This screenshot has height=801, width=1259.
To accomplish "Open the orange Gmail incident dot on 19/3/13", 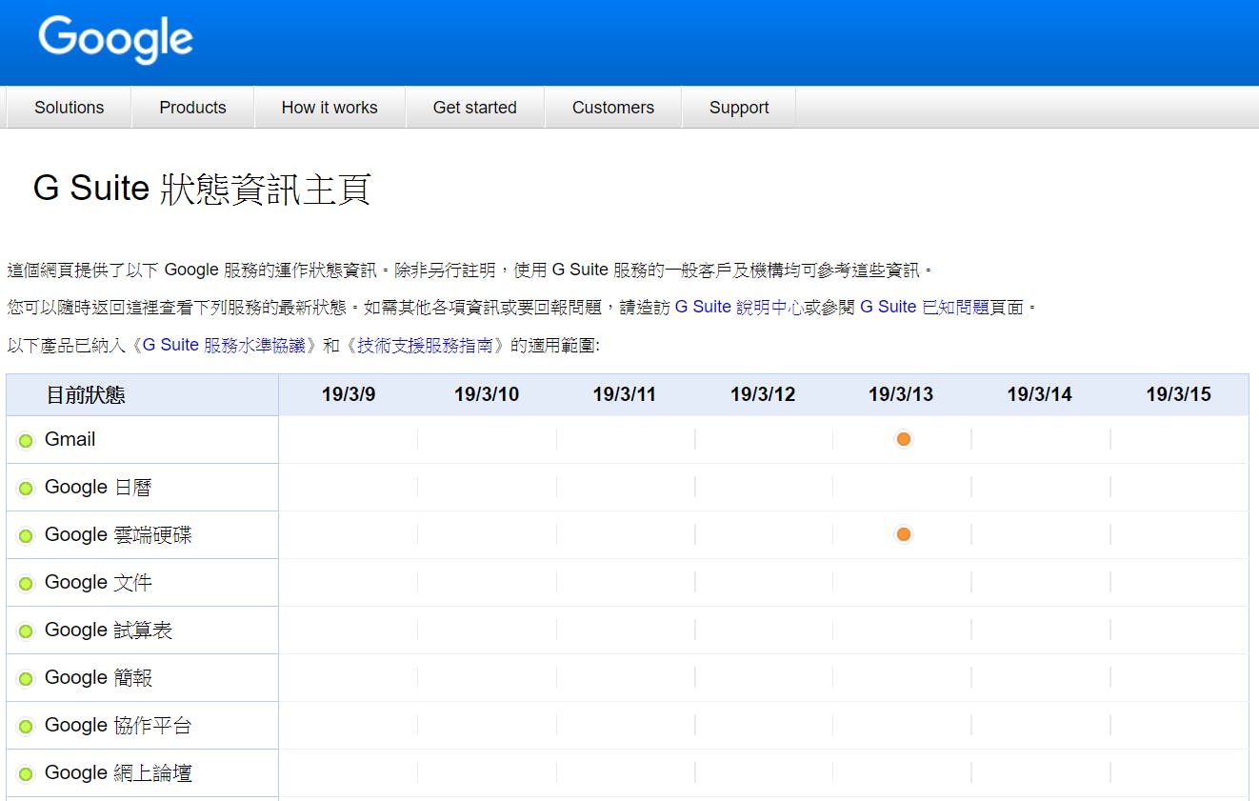I will pyautogui.click(x=903, y=439).
